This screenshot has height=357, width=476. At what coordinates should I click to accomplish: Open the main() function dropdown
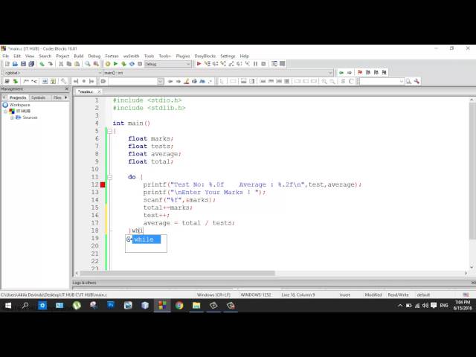[x=218, y=73]
